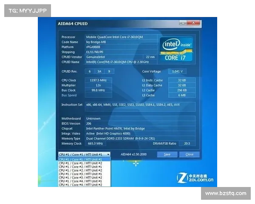Screen dimensions: 255x204
Task: Click the L3 Cache value 6 MB
Action: click(182, 95)
